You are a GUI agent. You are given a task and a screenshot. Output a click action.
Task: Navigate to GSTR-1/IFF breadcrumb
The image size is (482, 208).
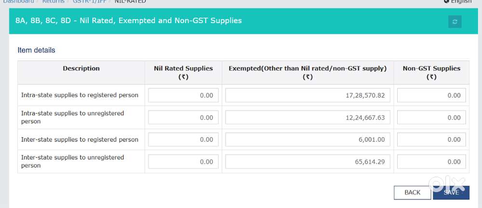pyautogui.click(x=90, y=1)
